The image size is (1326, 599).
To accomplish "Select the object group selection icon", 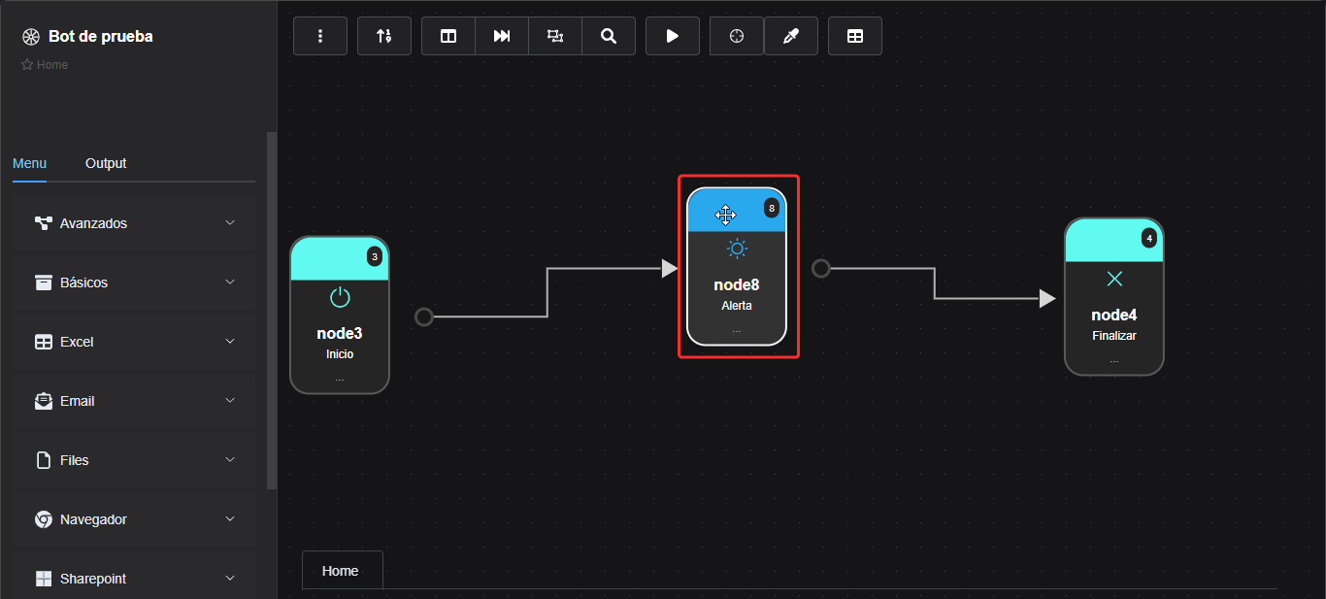I will (x=555, y=36).
